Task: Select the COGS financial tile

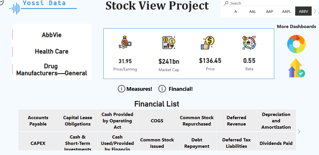Action: pyautogui.click(x=157, y=121)
